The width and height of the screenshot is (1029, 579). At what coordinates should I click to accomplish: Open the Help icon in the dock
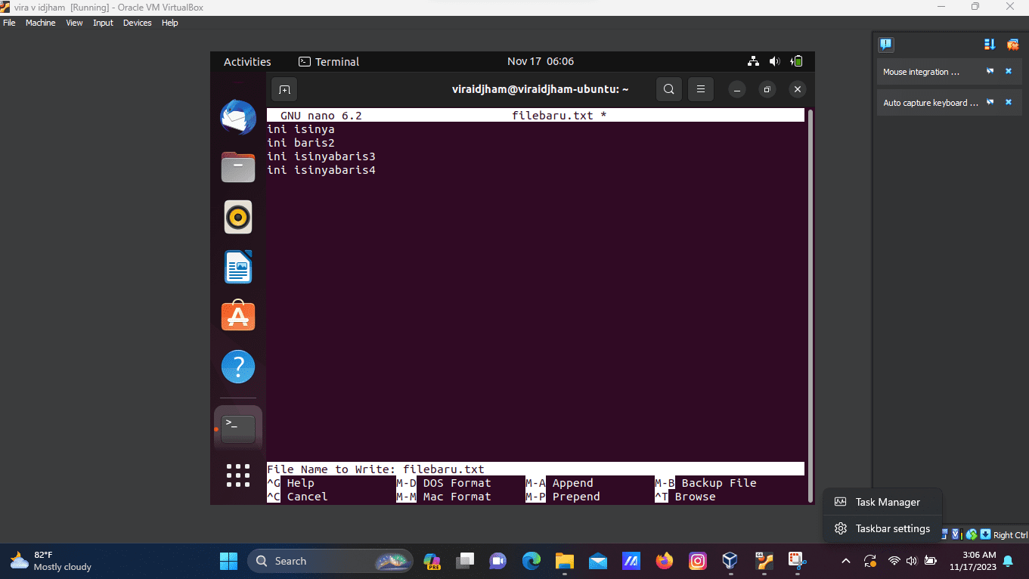(237, 367)
